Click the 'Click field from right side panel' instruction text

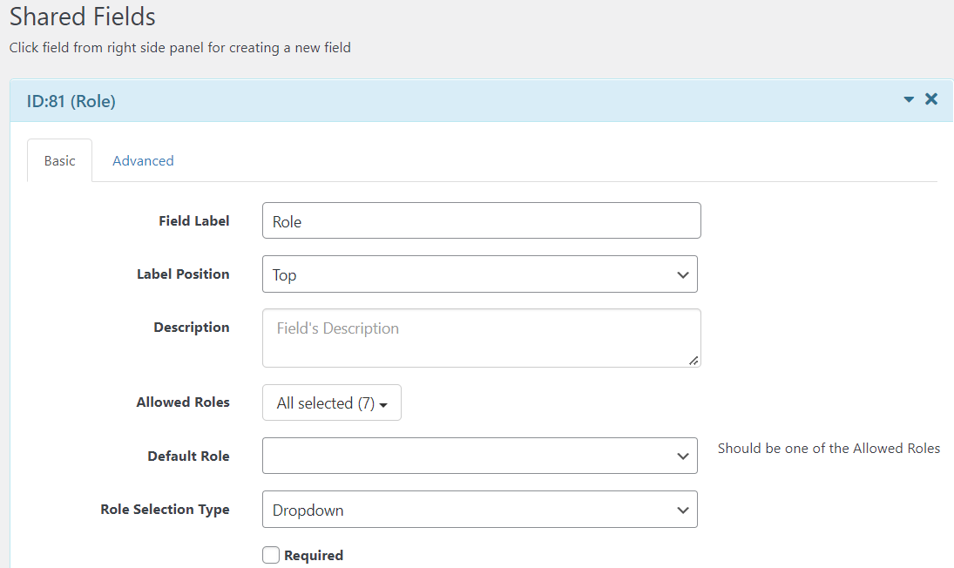coord(179,47)
